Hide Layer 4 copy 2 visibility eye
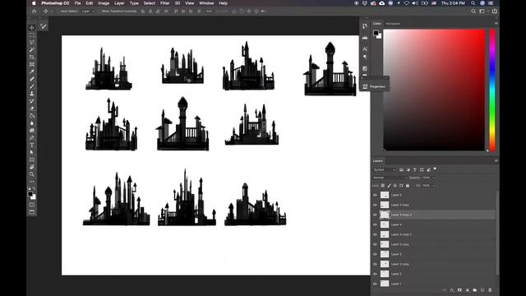The image size is (526, 296). click(375, 215)
